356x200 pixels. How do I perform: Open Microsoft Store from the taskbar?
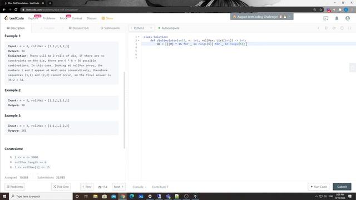point(105,196)
